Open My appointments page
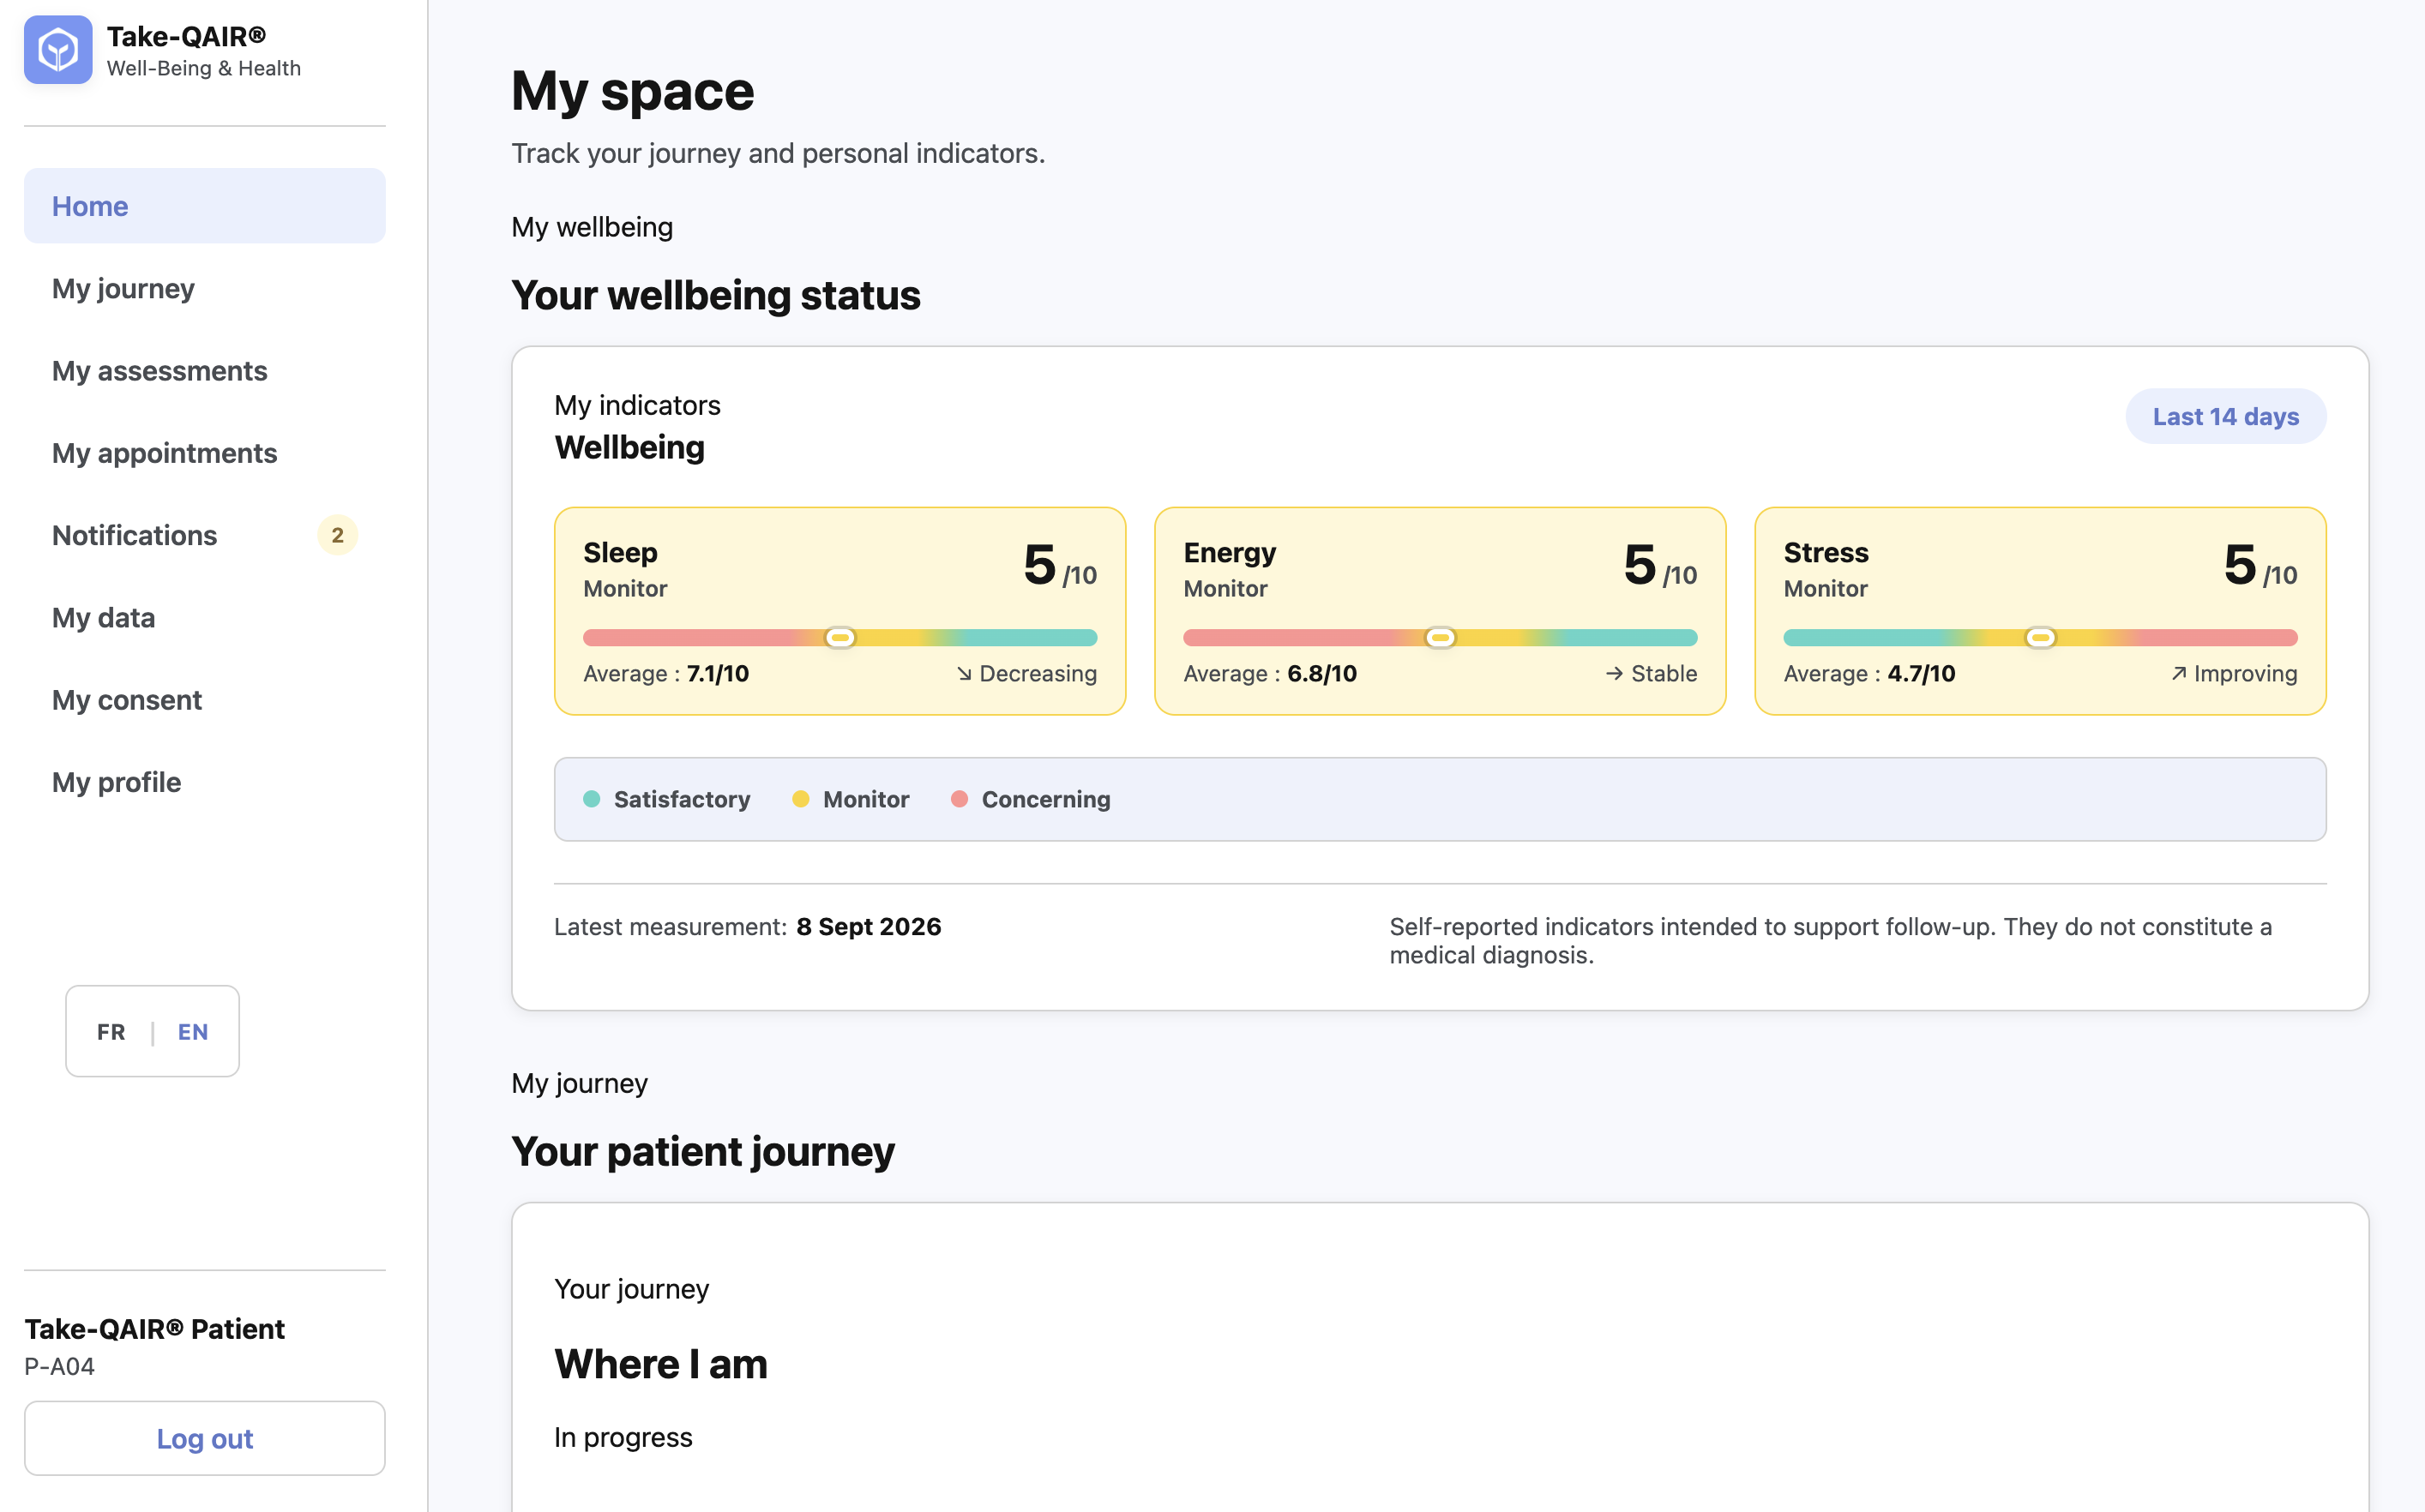 pos(204,453)
